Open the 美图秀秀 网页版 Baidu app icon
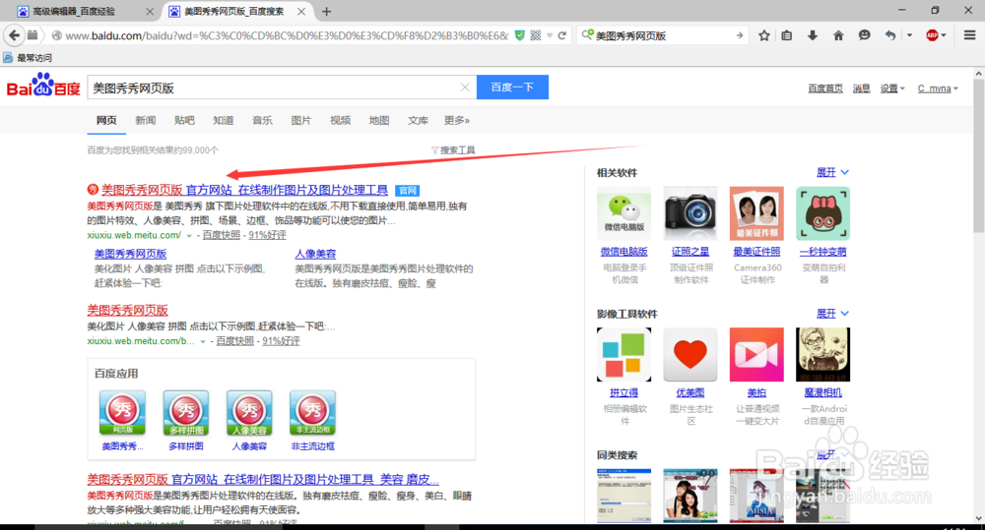This screenshot has width=985, height=530. click(x=122, y=412)
